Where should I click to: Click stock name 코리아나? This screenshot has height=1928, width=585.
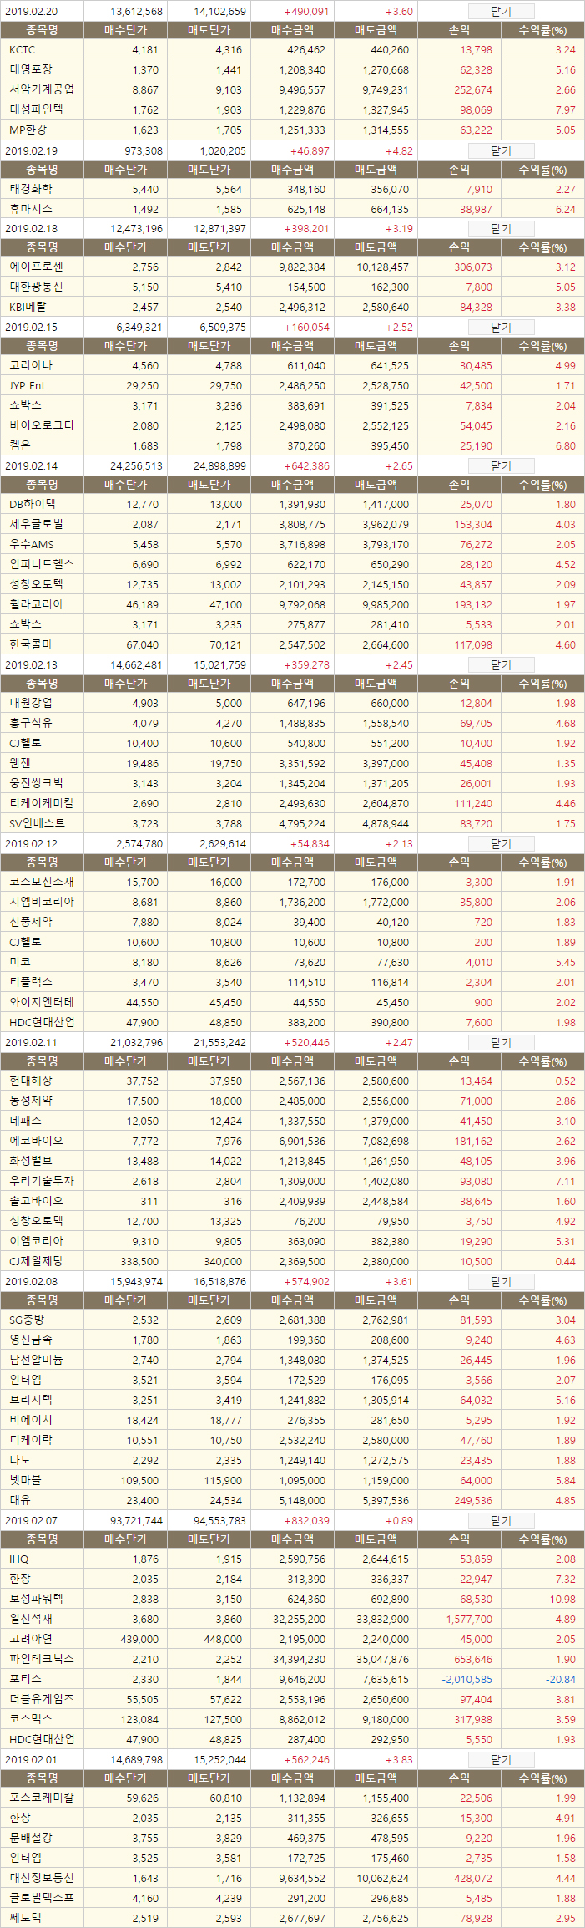(x=31, y=366)
